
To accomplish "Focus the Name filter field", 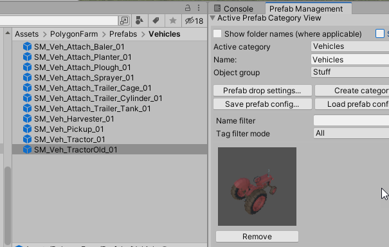I will 351,120.
